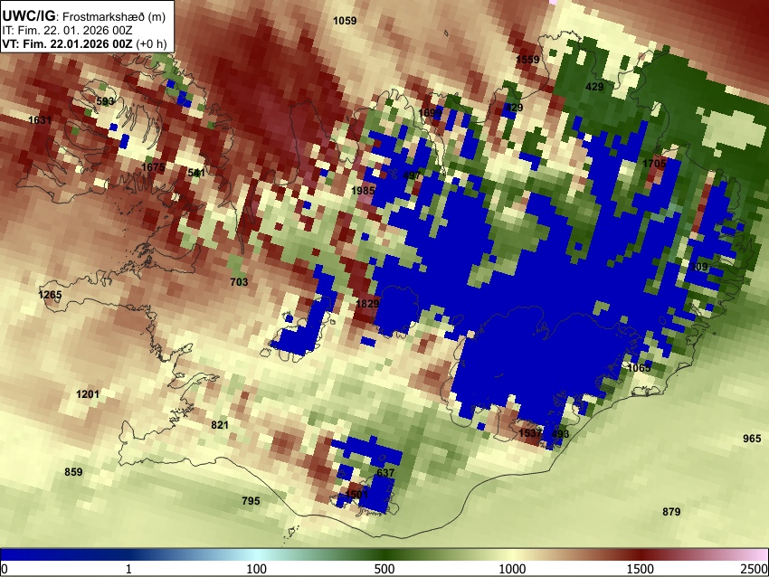The width and height of the screenshot is (769, 577).
Task: Click the 1201 value label
Action: pos(88,394)
